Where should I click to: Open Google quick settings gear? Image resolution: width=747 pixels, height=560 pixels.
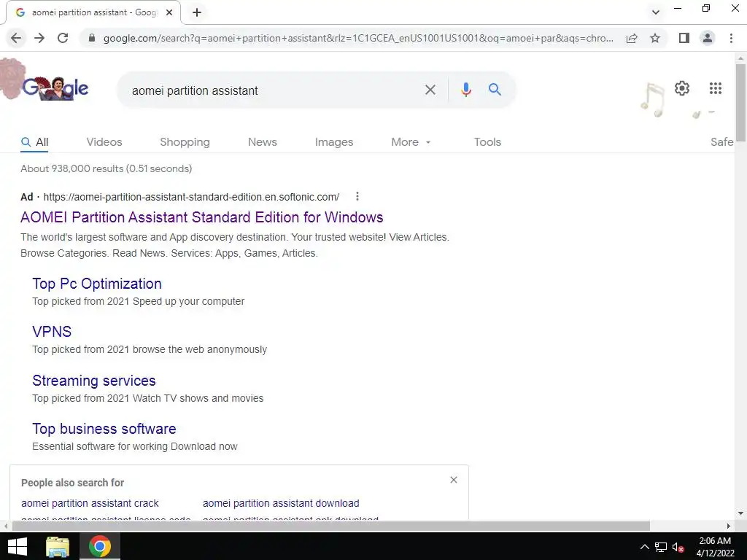pos(682,88)
